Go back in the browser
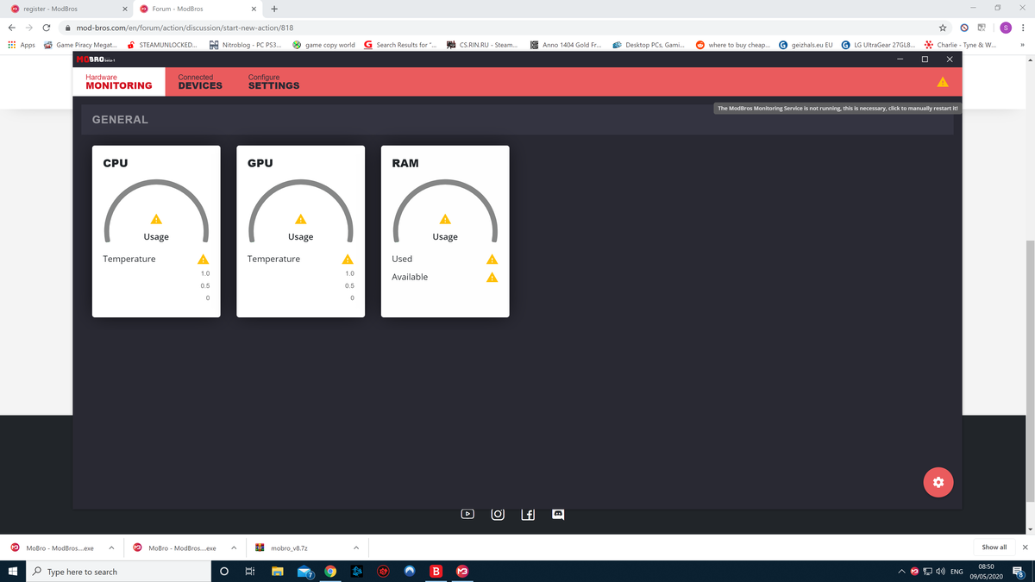This screenshot has width=1035, height=582. (11, 28)
